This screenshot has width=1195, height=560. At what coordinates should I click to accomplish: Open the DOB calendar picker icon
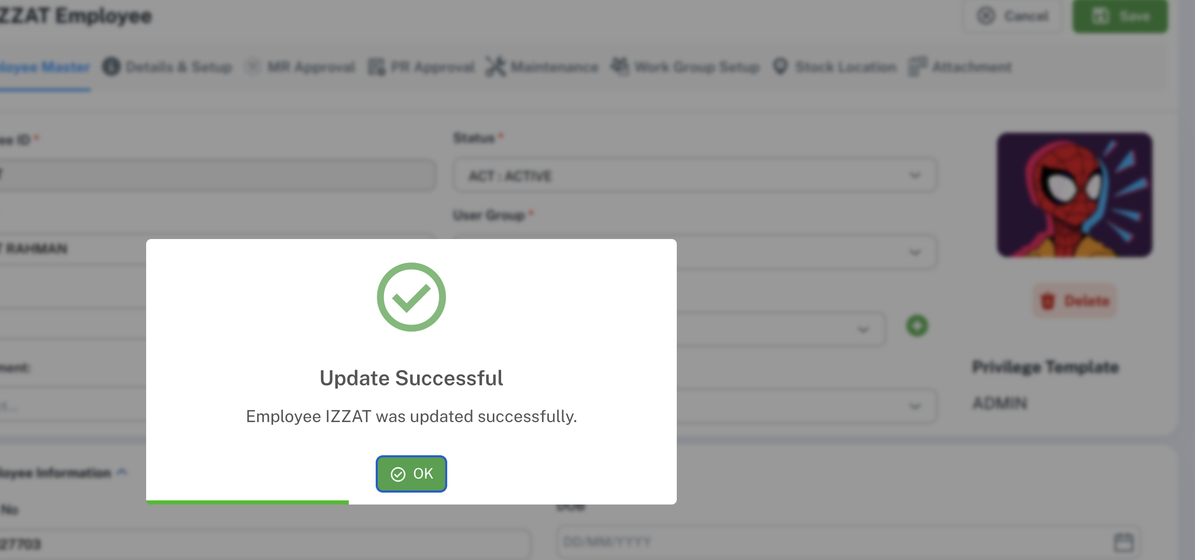[x=1123, y=542]
